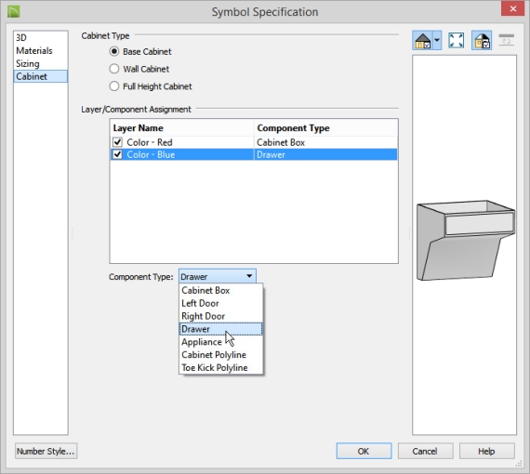This screenshot has height=474, width=530.
Task: Select the Wall Cabinet radio button
Action: (114, 69)
